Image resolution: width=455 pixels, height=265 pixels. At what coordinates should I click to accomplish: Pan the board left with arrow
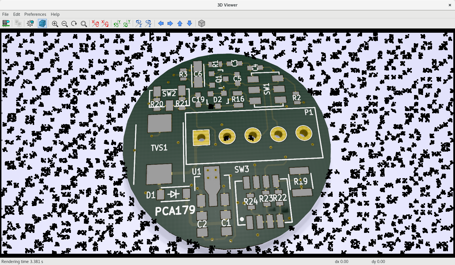click(161, 24)
